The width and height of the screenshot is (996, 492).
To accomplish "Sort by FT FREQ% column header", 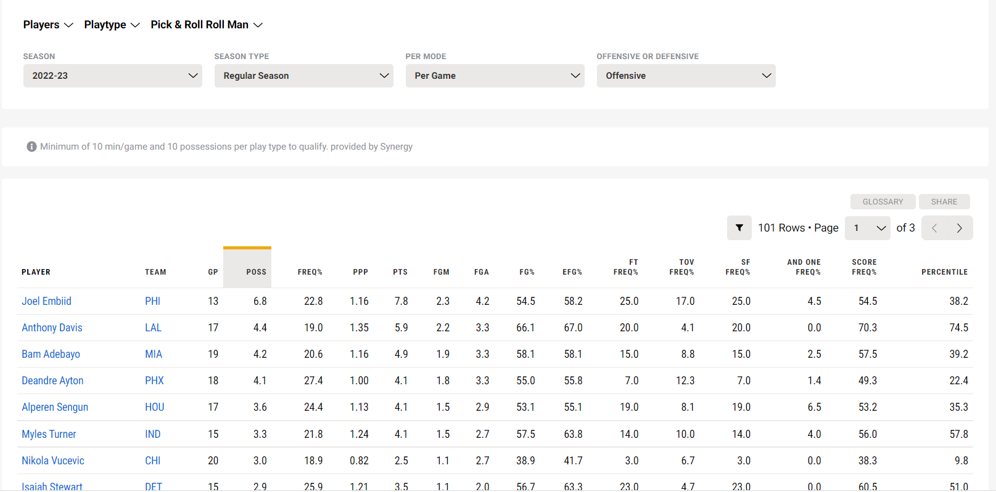I will tap(625, 267).
